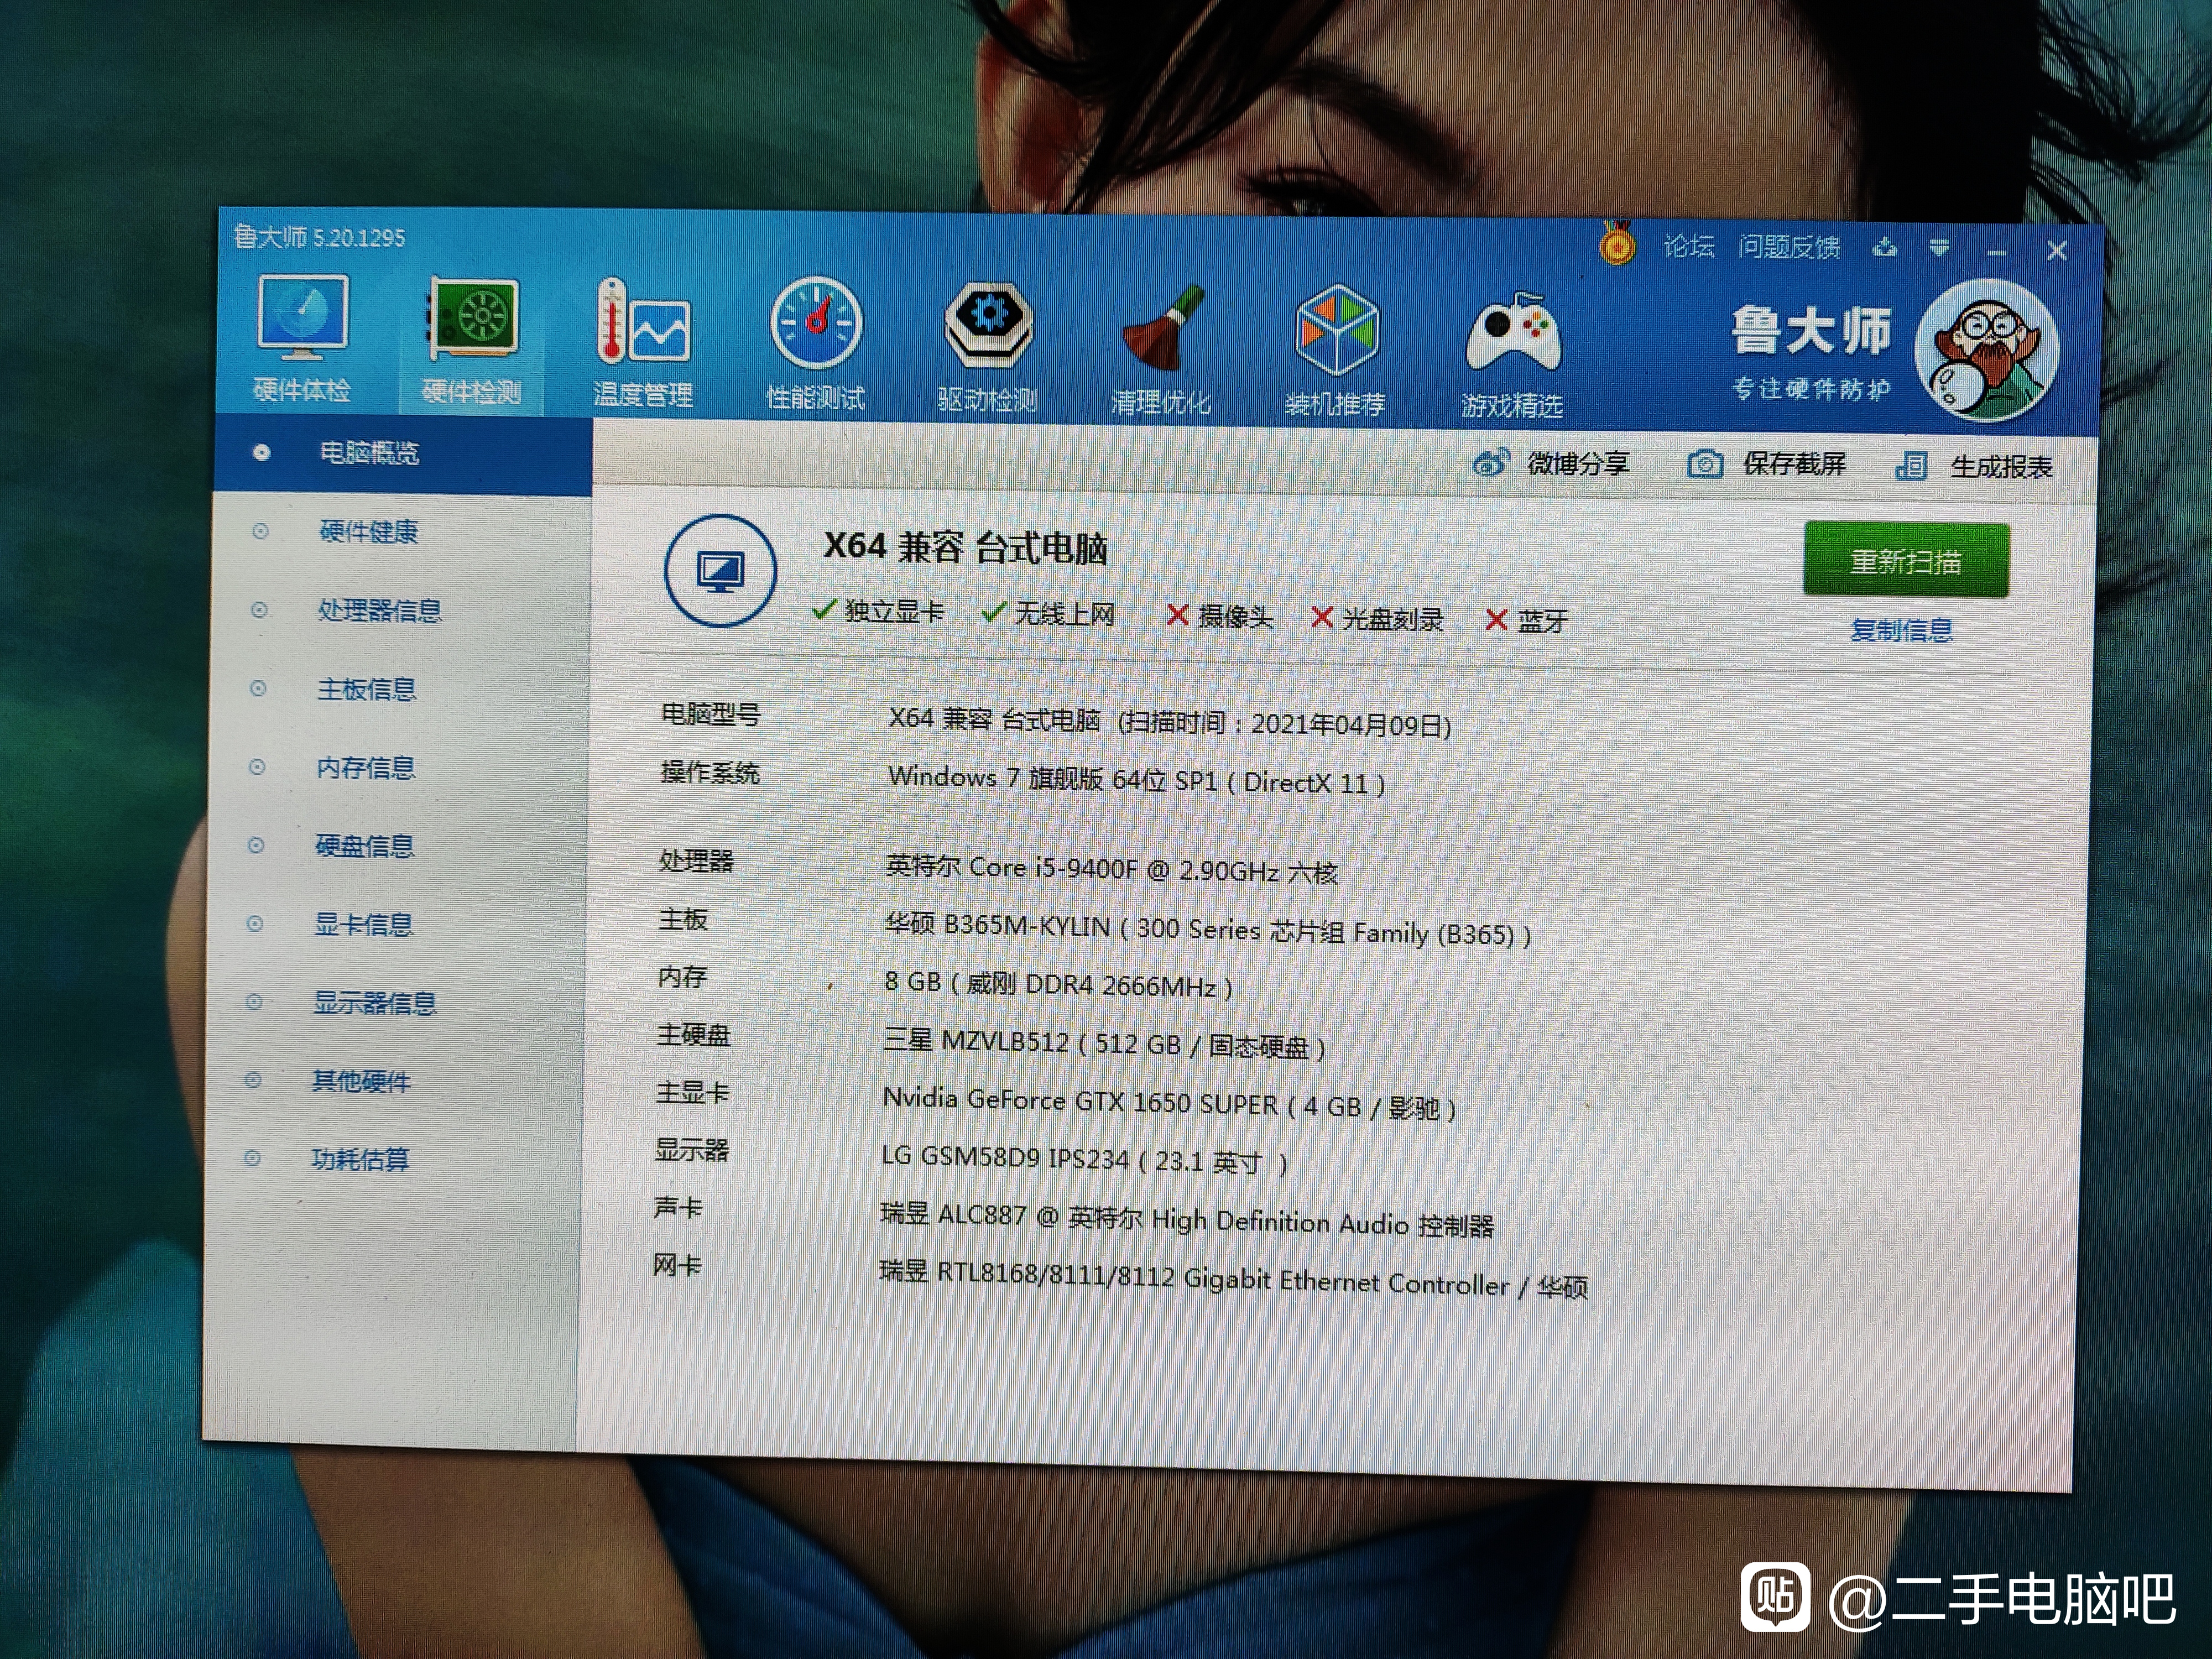2212x1659 pixels.
Task: Click the Windows 7 旗舰版 operating system value
Action: [x=1136, y=781]
